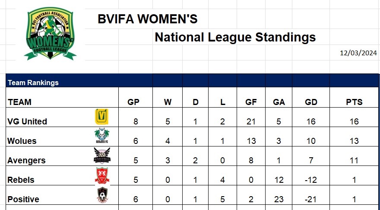Click Positive goal difference -21 cell

tap(311, 195)
